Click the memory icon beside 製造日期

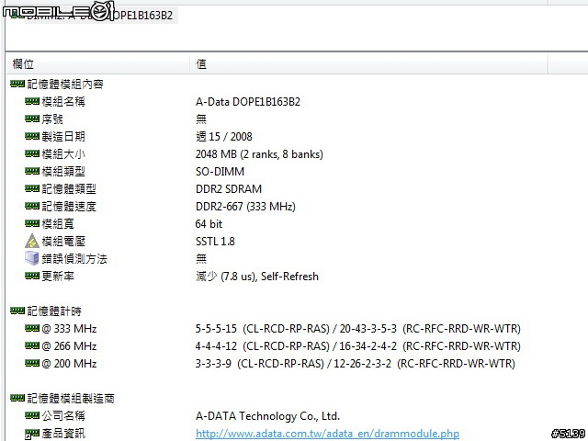(32, 136)
